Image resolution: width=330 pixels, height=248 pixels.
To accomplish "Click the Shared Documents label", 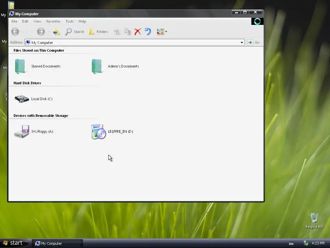I will (x=46, y=66).
